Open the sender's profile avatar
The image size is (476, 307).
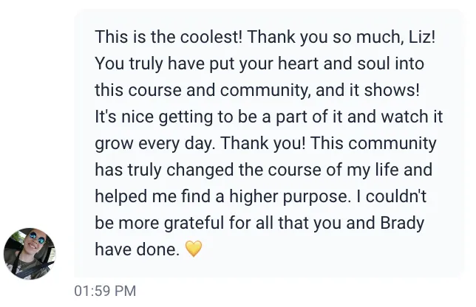pyautogui.click(x=30, y=254)
